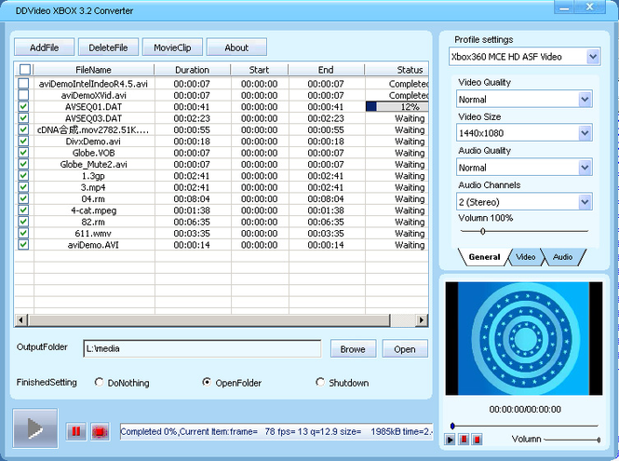
Task: Uncheck the AVSEQ01.DAT file checkbox
Action: tap(23, 106)
